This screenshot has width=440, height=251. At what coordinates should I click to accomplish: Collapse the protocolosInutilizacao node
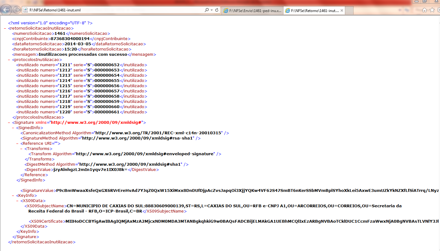(9, 60)
